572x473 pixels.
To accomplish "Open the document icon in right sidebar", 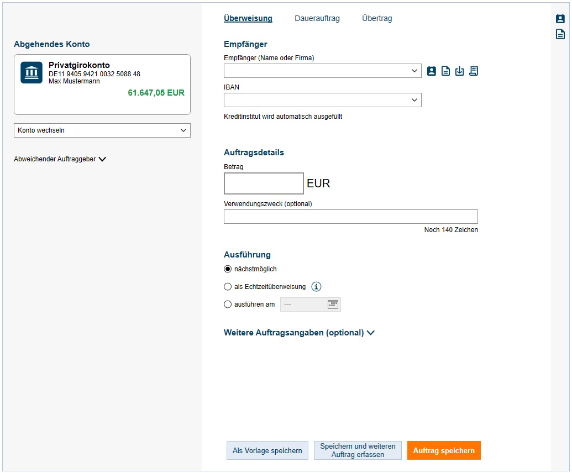I will [x=560, y=34].
